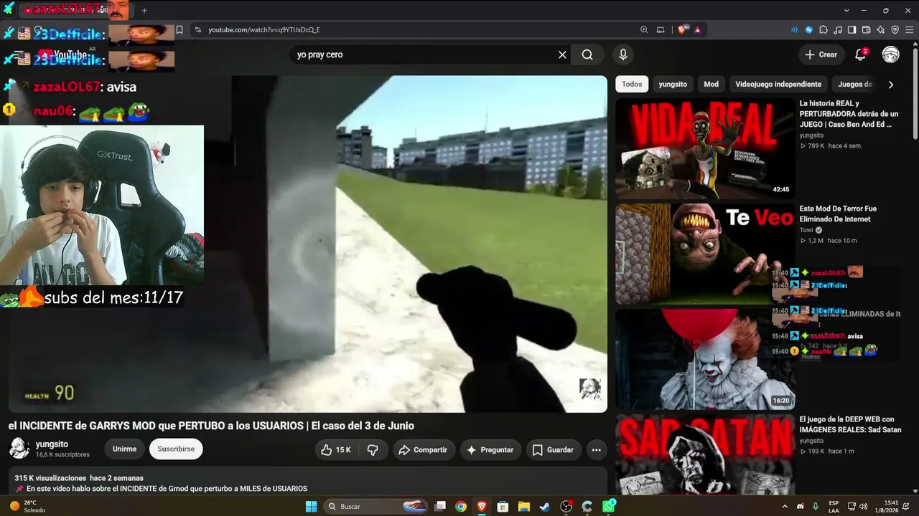Click the picture-in-picture icon in address bar

coord(661,30)
